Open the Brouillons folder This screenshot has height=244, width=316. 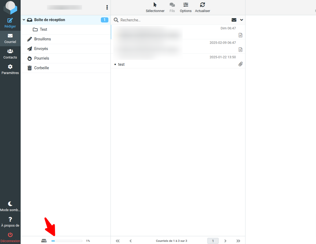(x=42, y=39)
